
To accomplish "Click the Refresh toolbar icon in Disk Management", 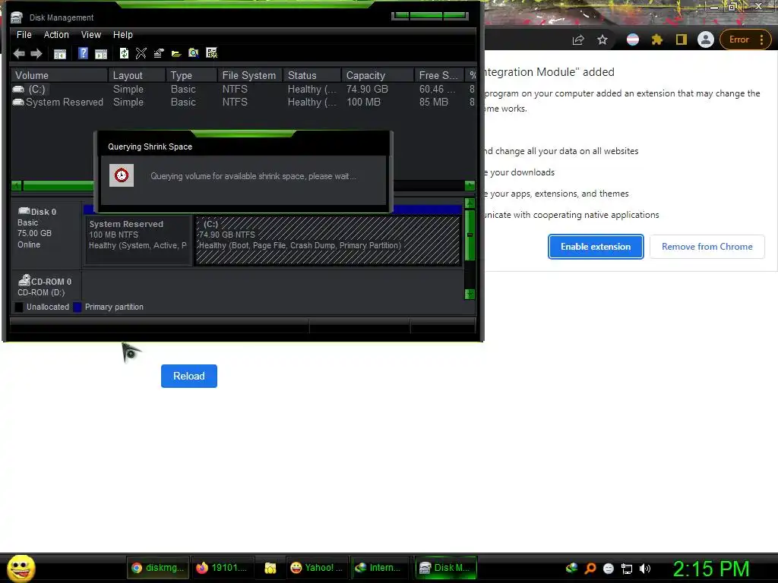I will [124, 53].
